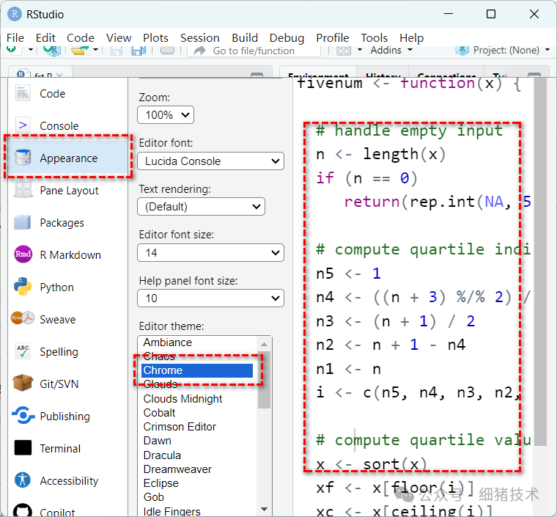Screen dimensions: 557x517
Task: Open the Build menu
Action: pos(245,37)
